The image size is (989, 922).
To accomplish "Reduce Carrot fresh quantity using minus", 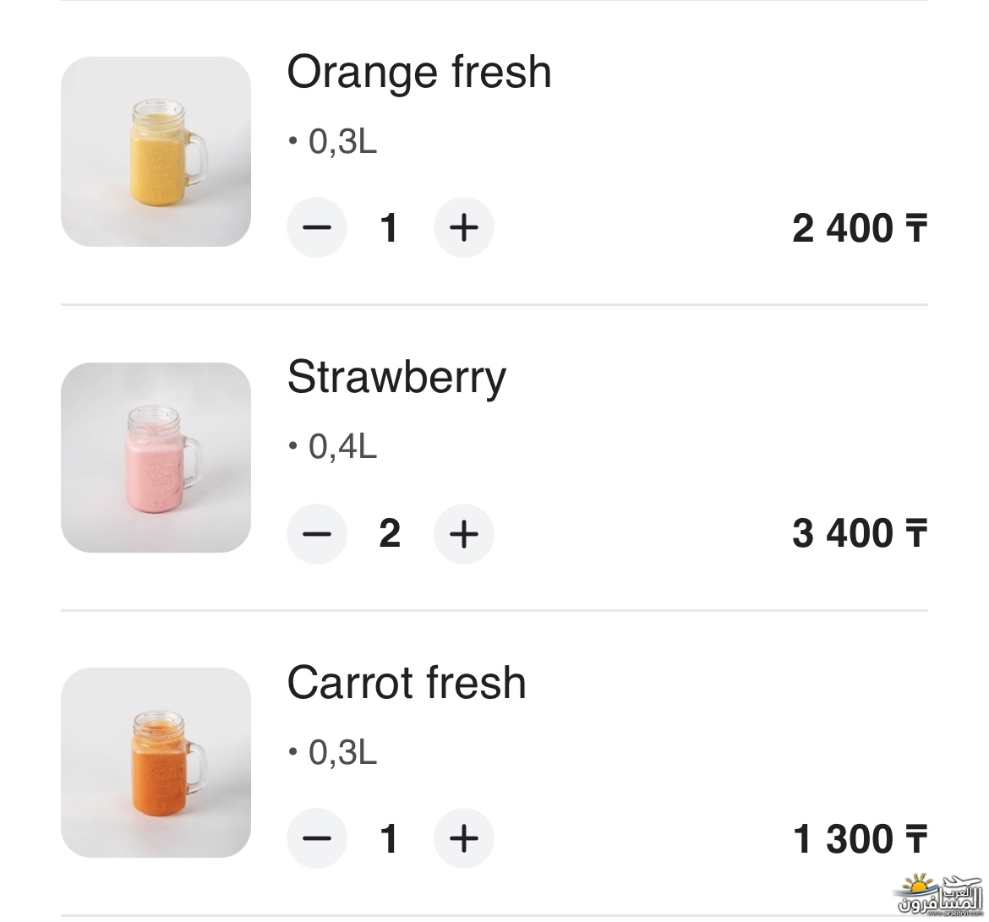I will [317, 838].
